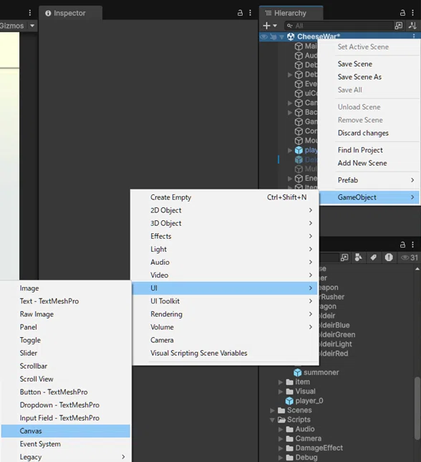Select Discard changes
This screenshot has height=462, width=421.
pos(363,133)
